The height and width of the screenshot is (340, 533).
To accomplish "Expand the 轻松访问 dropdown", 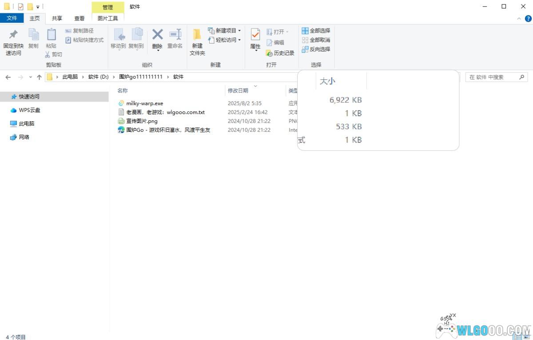I will (x=239, y=40).
